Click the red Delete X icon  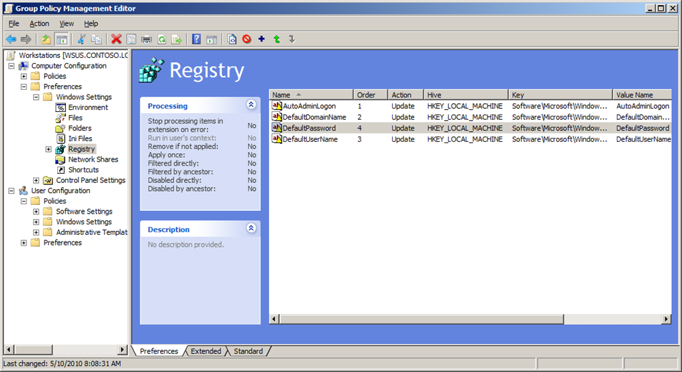117,39
